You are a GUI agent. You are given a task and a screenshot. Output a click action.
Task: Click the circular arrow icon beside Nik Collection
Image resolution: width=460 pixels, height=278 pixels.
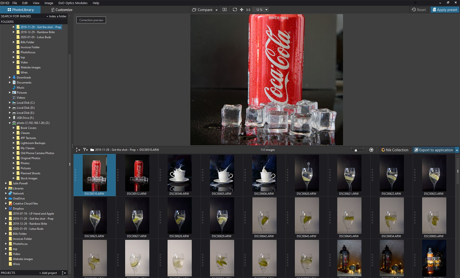click(371, 150)
